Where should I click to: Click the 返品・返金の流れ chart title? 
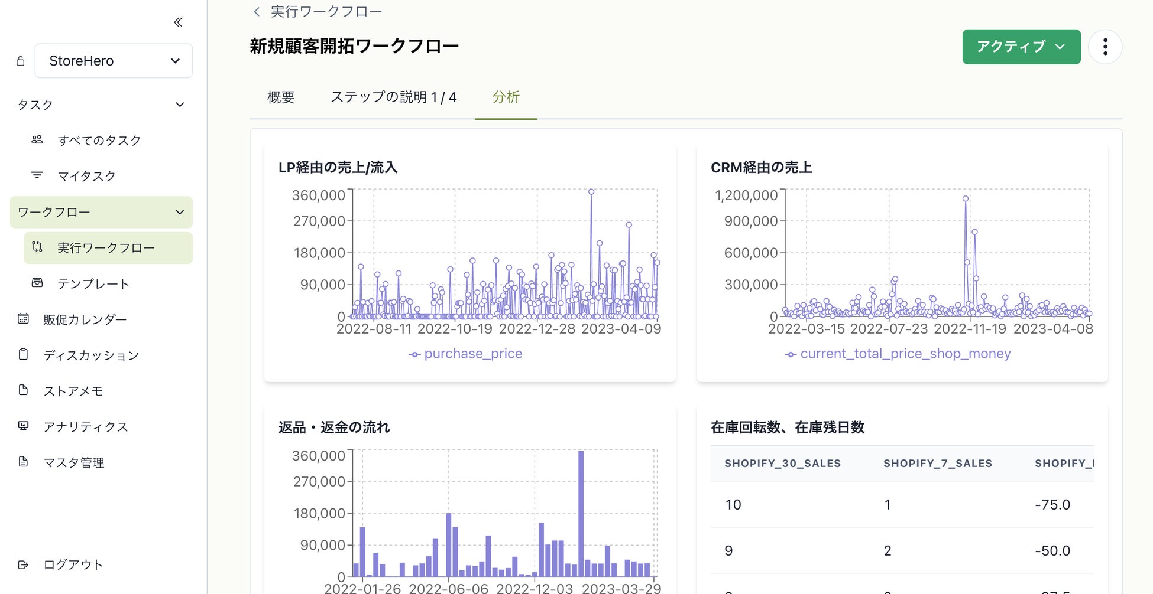pyautogui.click(x=334, y=427)
